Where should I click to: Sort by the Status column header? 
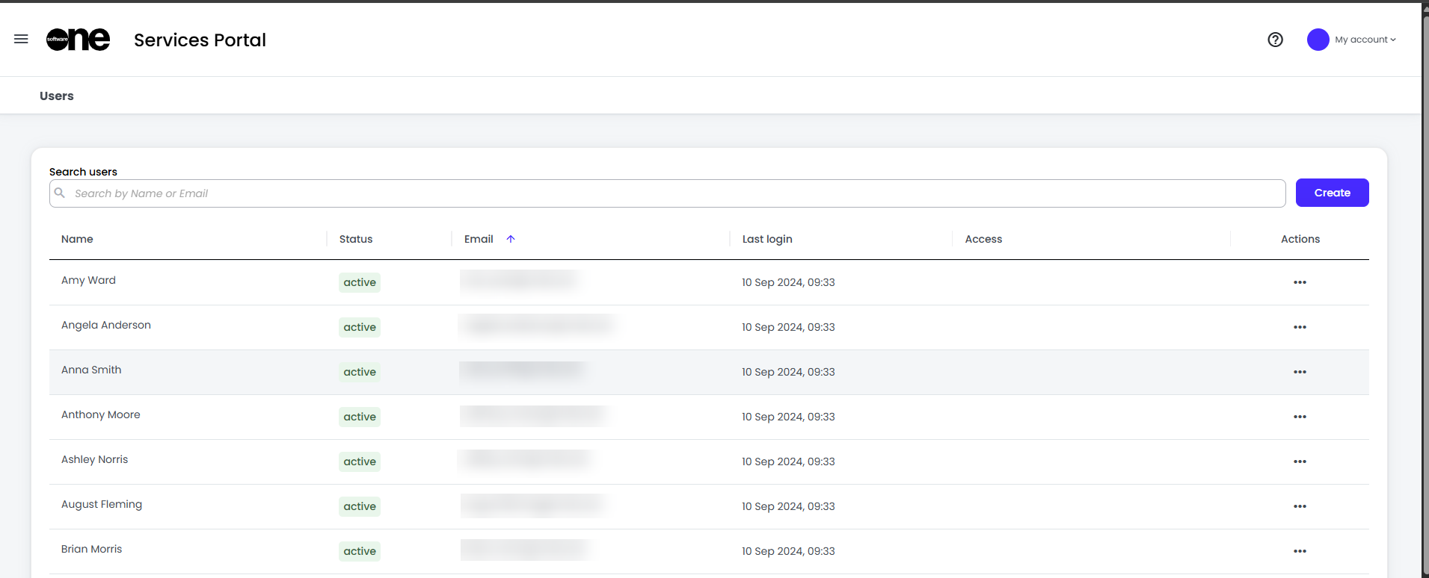[356, 239]
